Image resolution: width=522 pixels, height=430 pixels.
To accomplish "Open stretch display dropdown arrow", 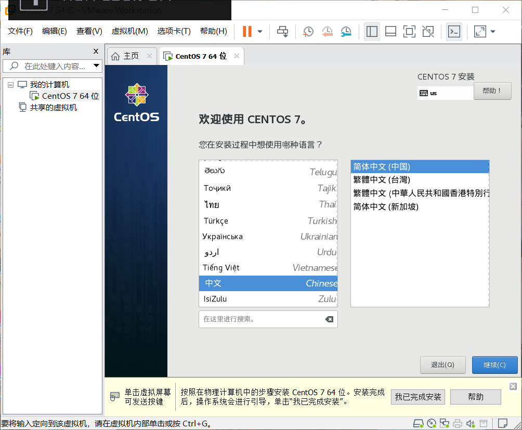I will tap(493, 32).
